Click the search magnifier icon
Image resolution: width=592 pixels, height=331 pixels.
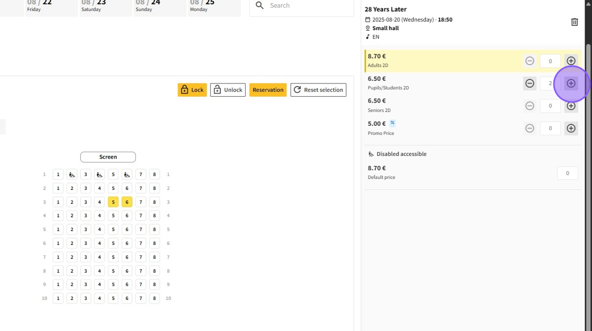click(260, 5)
